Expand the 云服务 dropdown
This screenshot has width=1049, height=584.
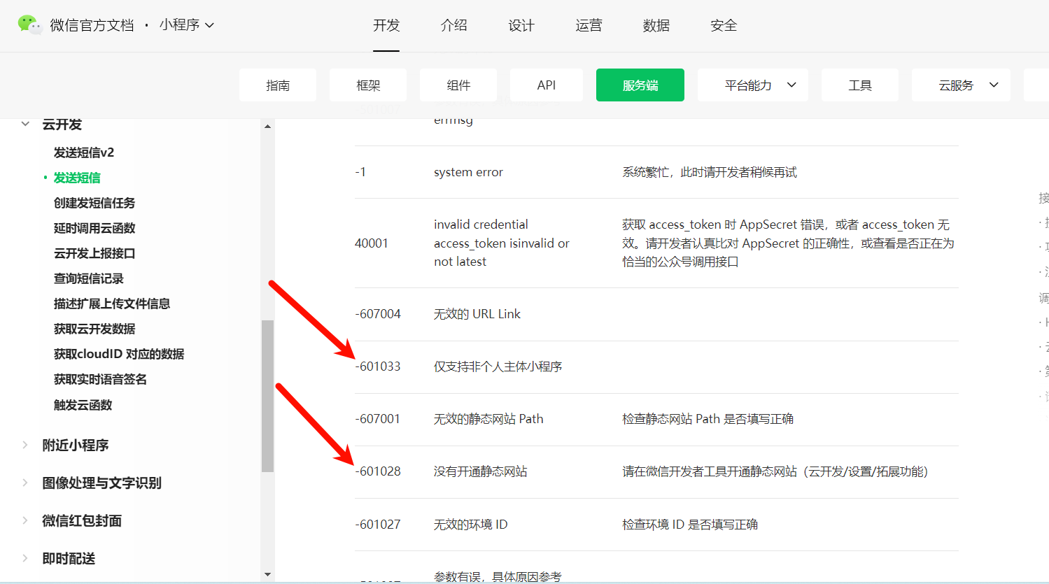[961, 85]
